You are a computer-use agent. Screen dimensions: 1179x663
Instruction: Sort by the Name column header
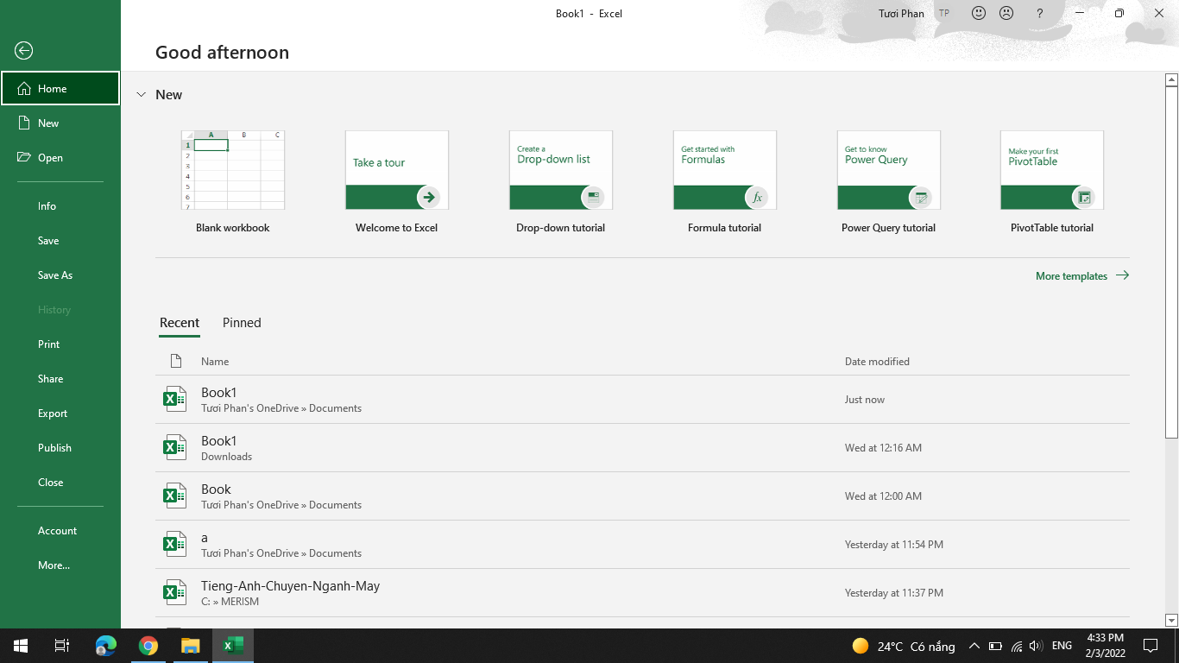click(x=215, y=361)
